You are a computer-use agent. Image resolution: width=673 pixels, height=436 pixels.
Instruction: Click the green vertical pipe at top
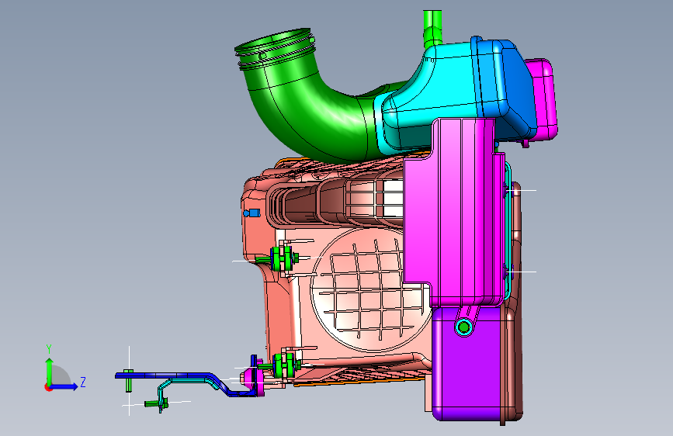pyautogui.click(x=432, y=28)
